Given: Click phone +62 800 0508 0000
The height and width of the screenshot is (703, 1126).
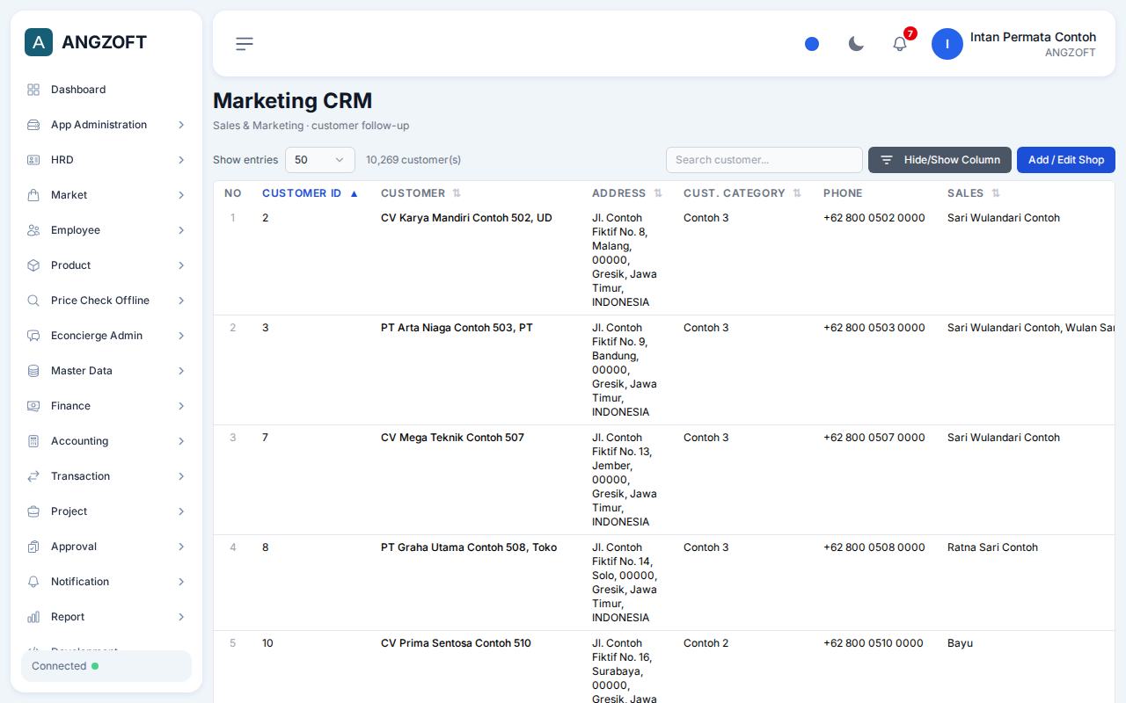Looking at the screenshot, I should [x=874, y=547].
